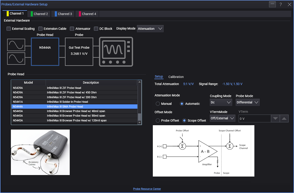
Task: Expand the Coupling Mode dropdown
Action: click(221, 102)
